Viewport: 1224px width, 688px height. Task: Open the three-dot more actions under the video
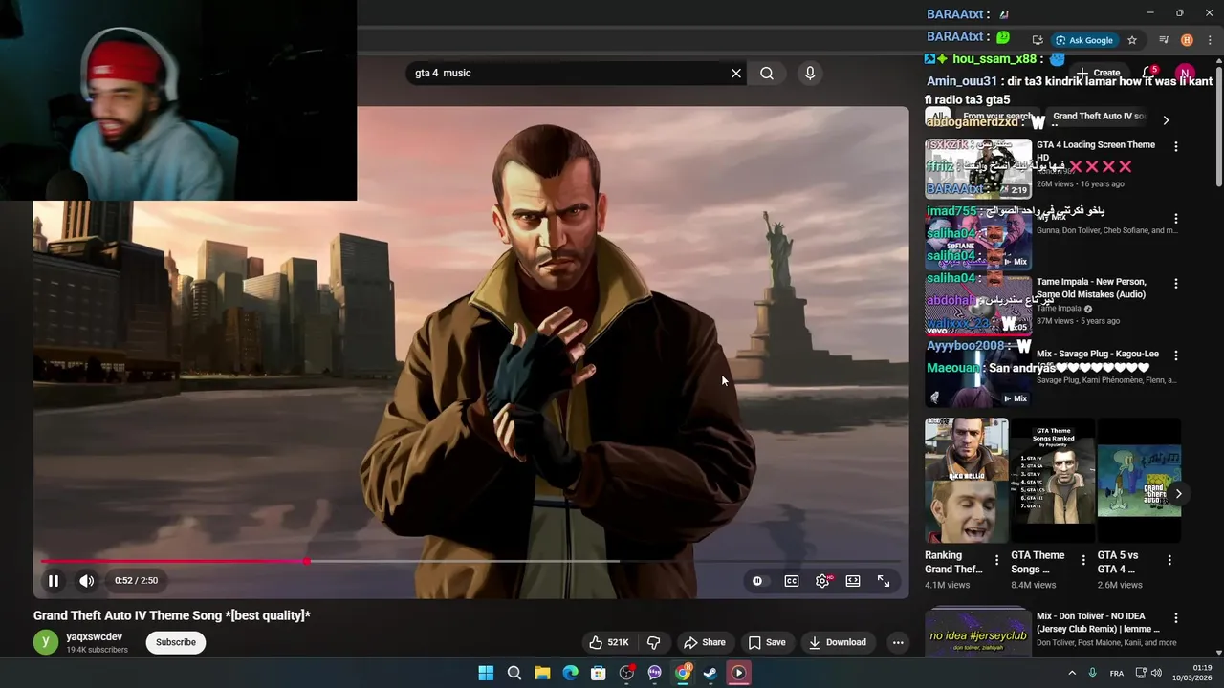point(898,642)
